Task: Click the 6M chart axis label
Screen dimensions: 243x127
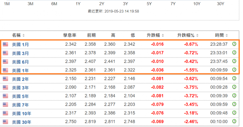Action: click(54, 4)
